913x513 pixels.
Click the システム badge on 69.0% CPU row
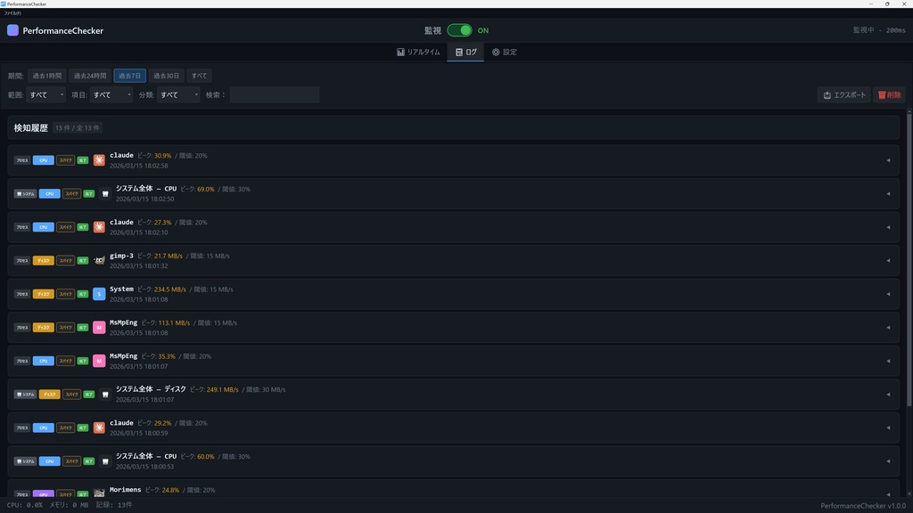pyautogui.click(x=25, y=193)
